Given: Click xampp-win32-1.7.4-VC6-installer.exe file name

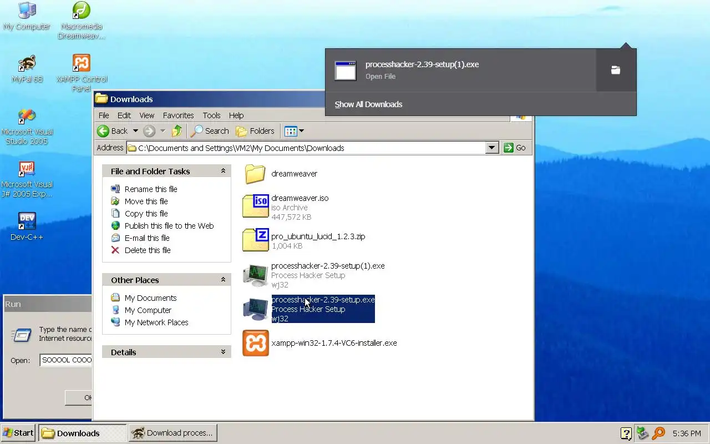Looking at the screenshot, I should [x=334, y=343].
